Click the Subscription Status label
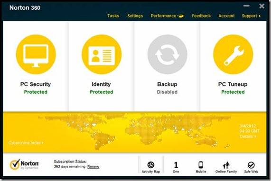 70,162
